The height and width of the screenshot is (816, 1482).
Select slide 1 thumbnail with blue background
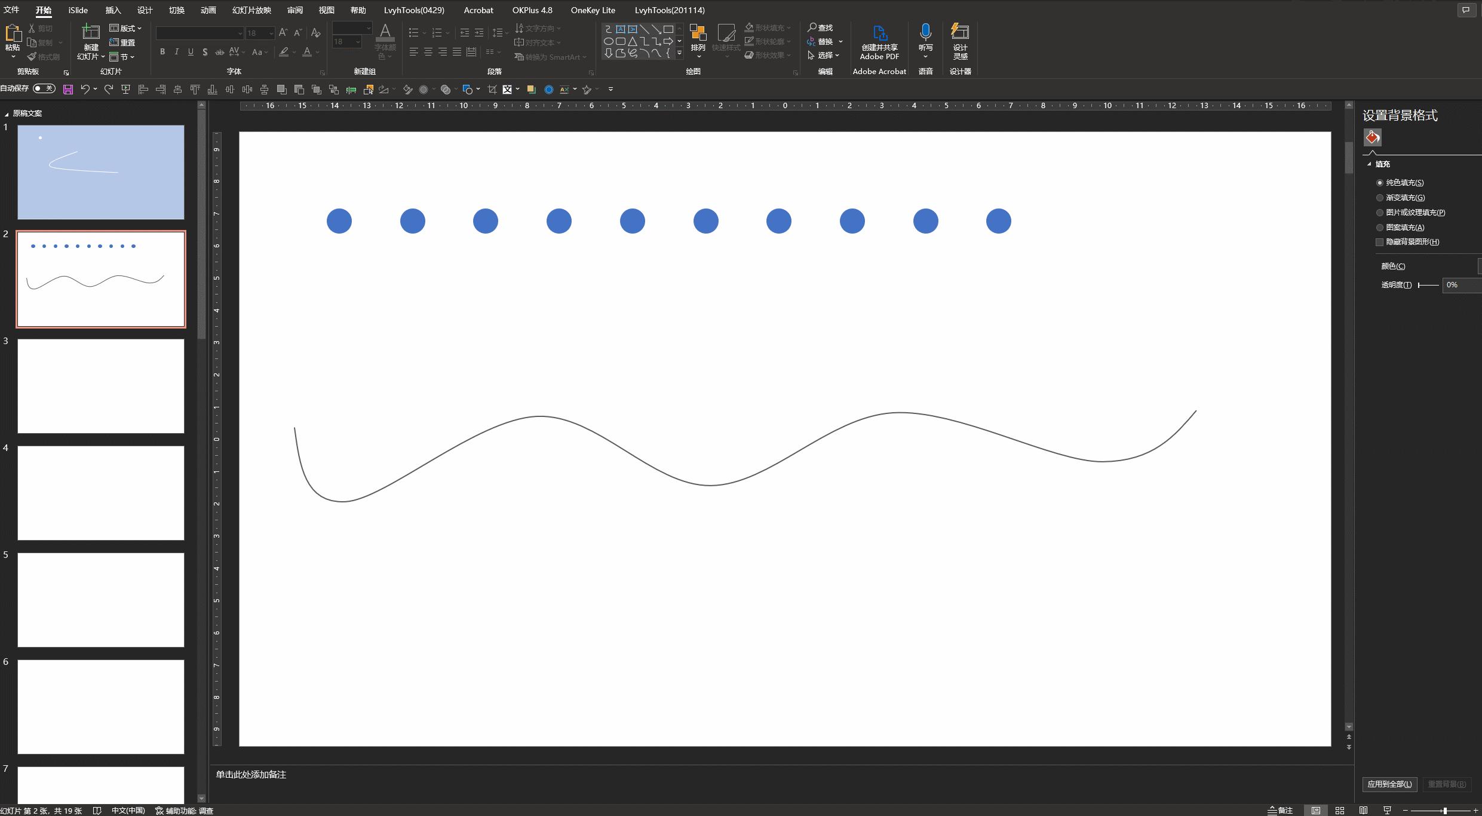pos(101,172)
